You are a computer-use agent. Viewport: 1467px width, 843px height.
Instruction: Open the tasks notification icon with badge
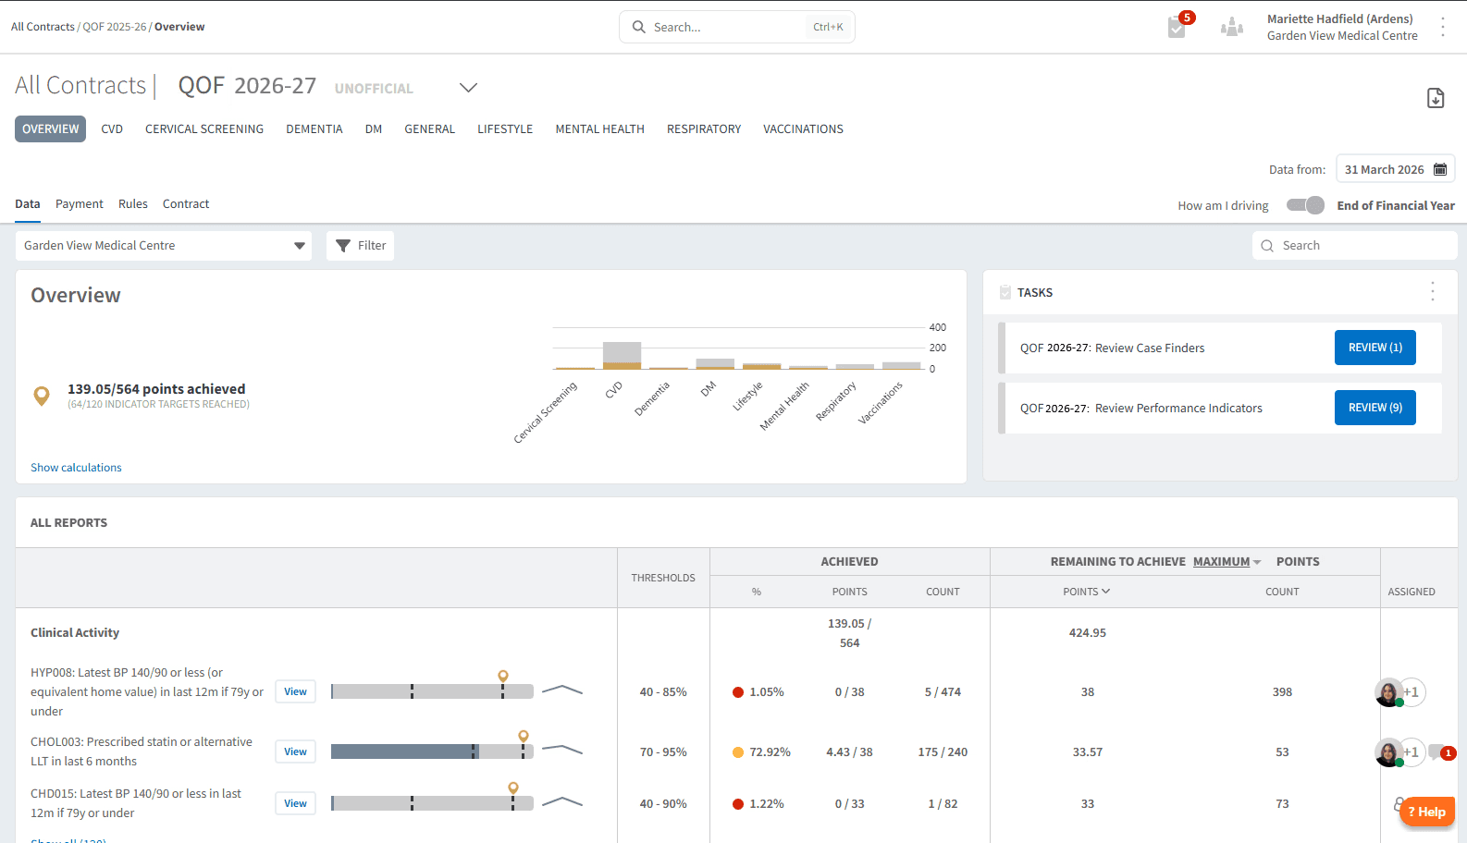(1177, 27)
